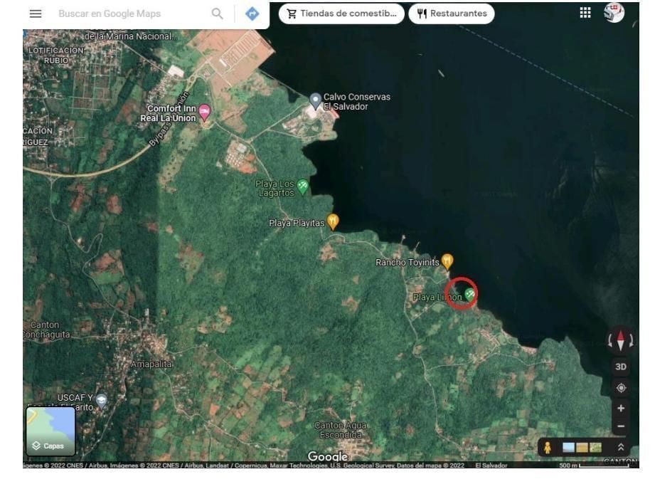Open directions with the blue arrow icon
The image size is (655, 494).
point(252,14)
